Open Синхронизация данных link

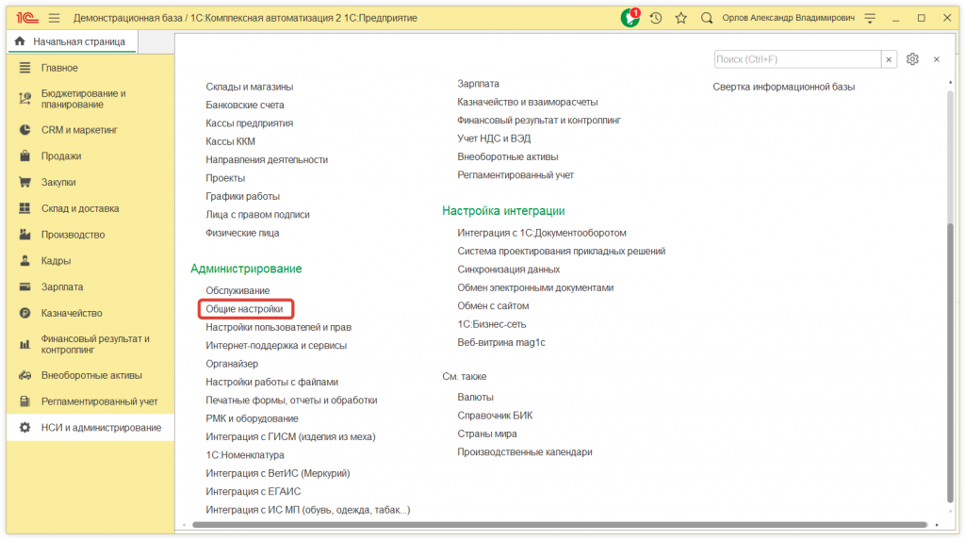(x=508, y=270)
